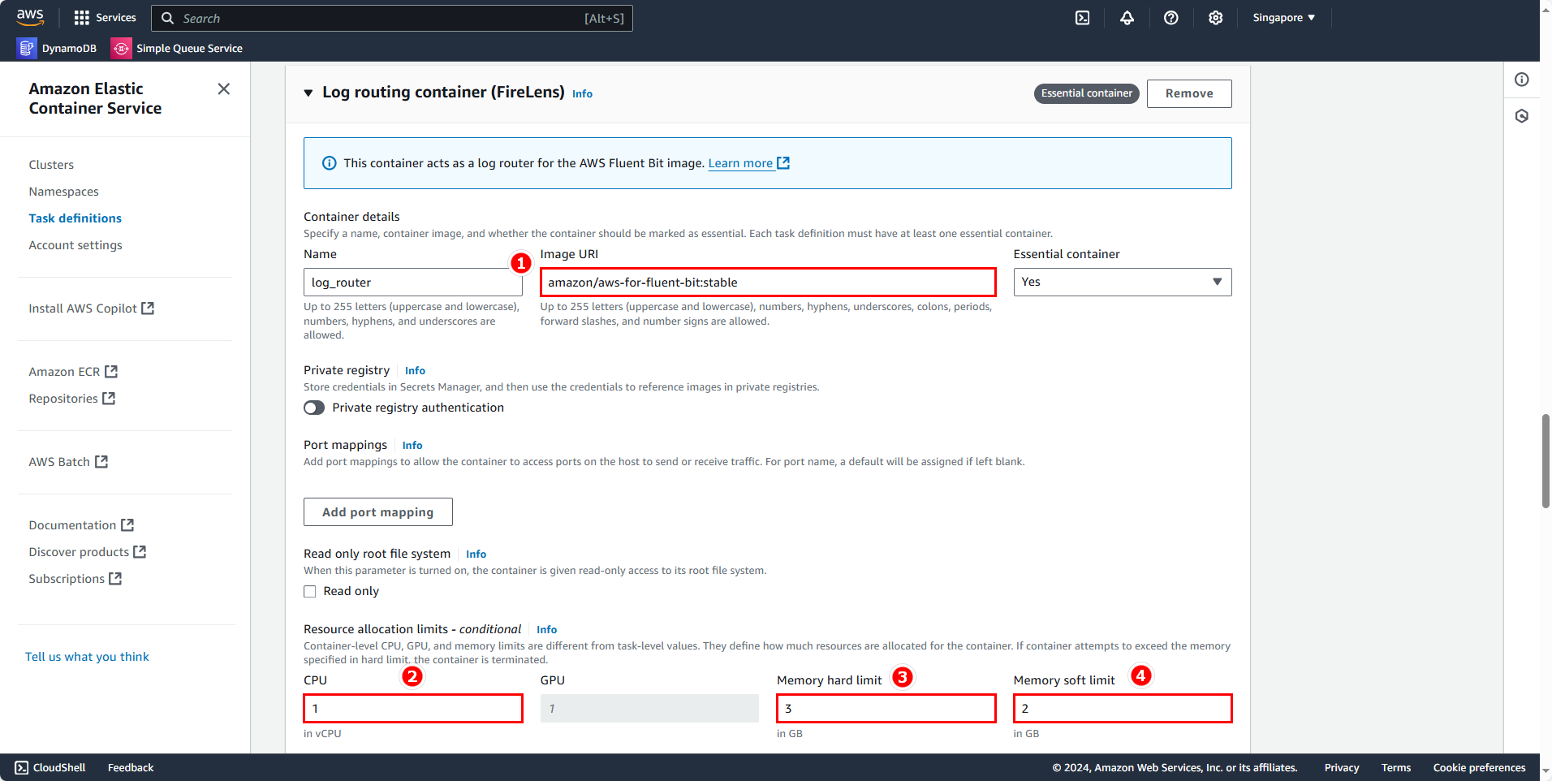The image size is (1552, 781).
Task: Open Info for Private registry
Action: [415, 371]
